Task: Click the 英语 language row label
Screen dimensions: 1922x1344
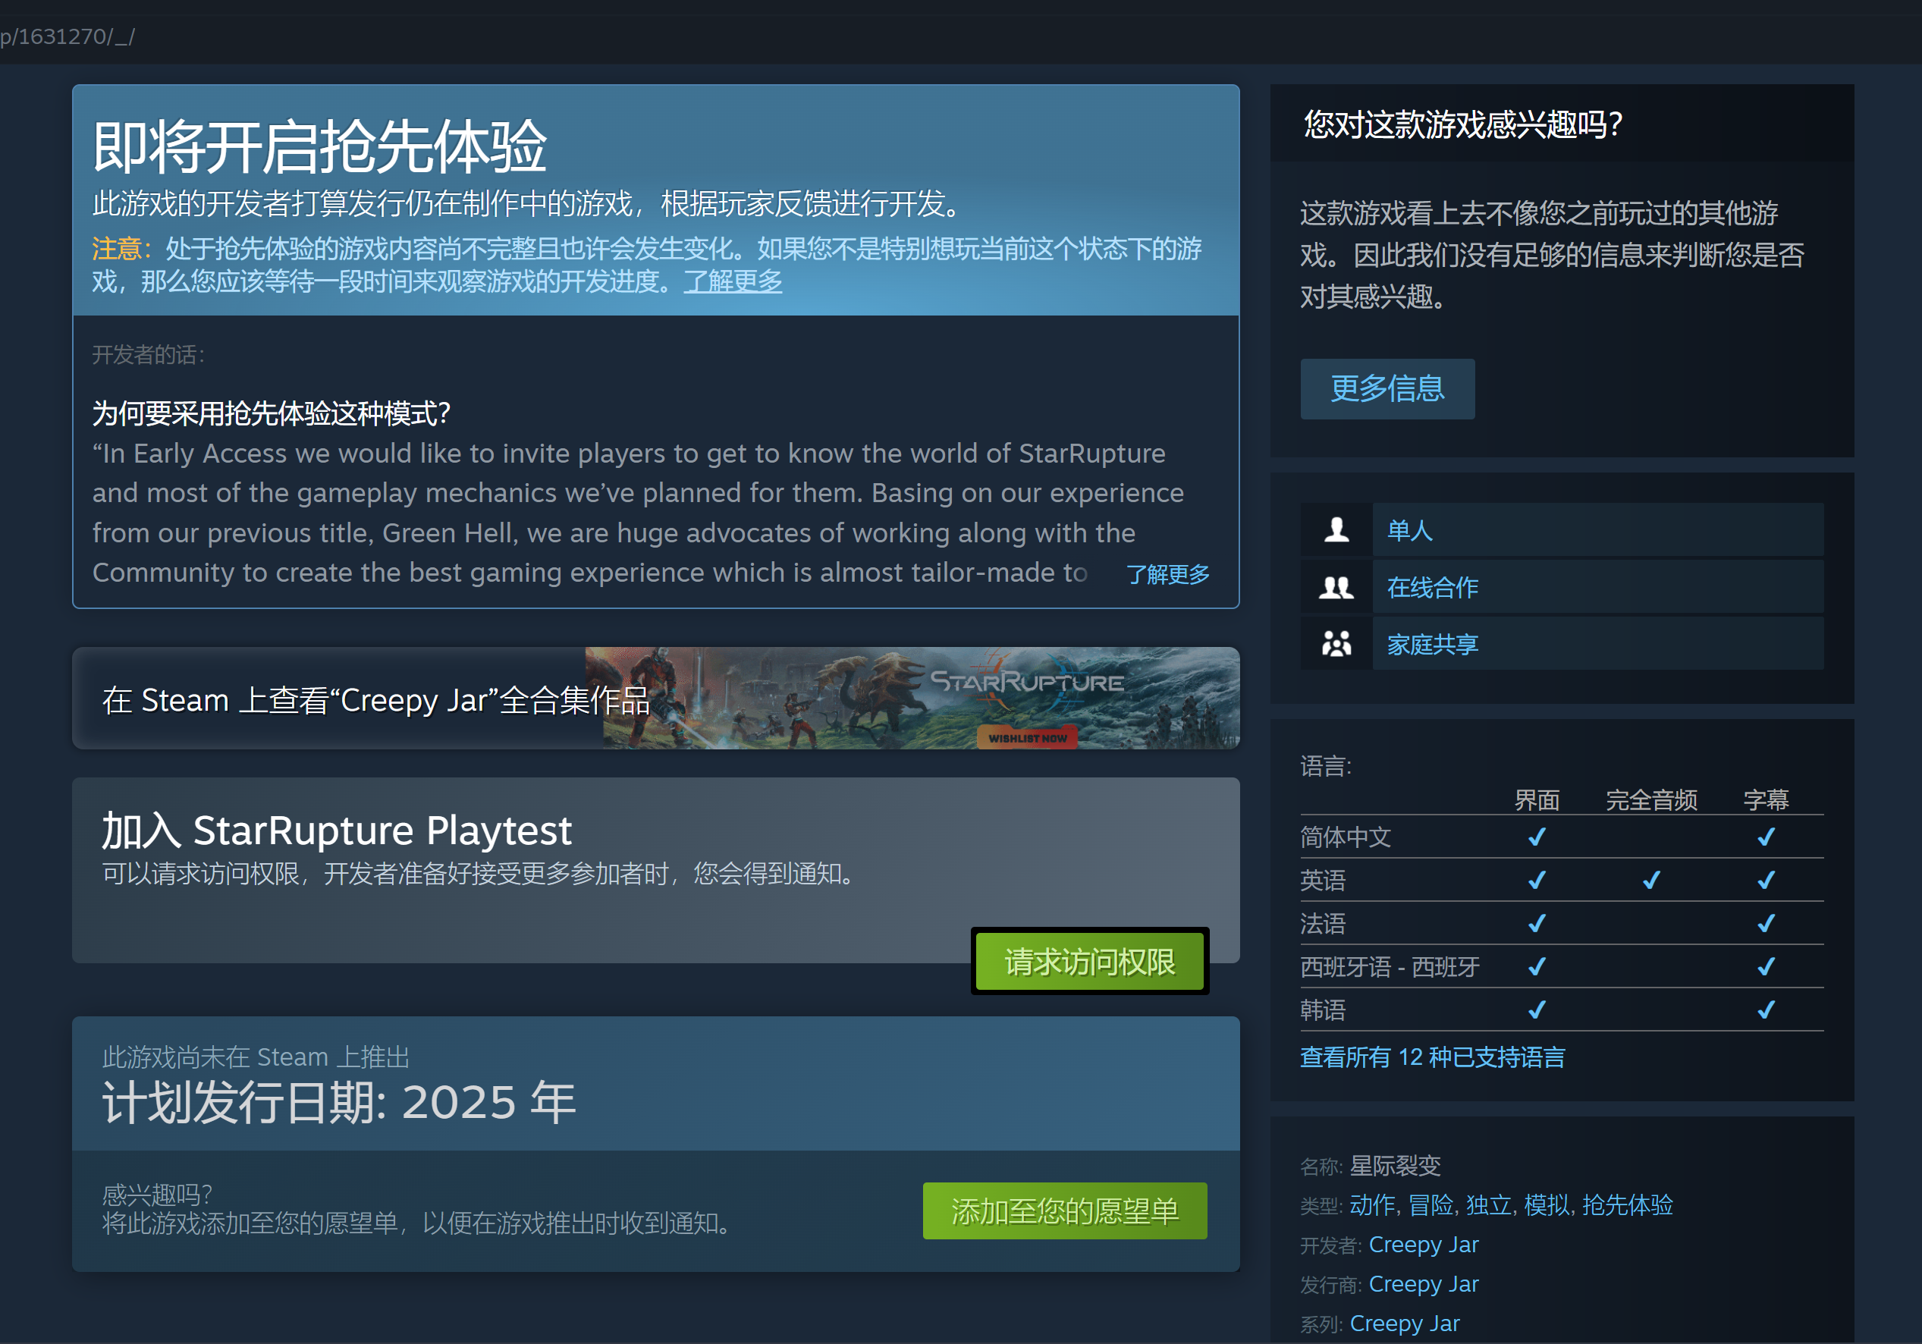Action: (1323, 881)
